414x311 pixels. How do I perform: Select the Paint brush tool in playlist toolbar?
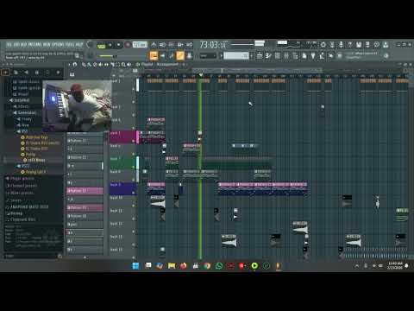coord(90,65)
